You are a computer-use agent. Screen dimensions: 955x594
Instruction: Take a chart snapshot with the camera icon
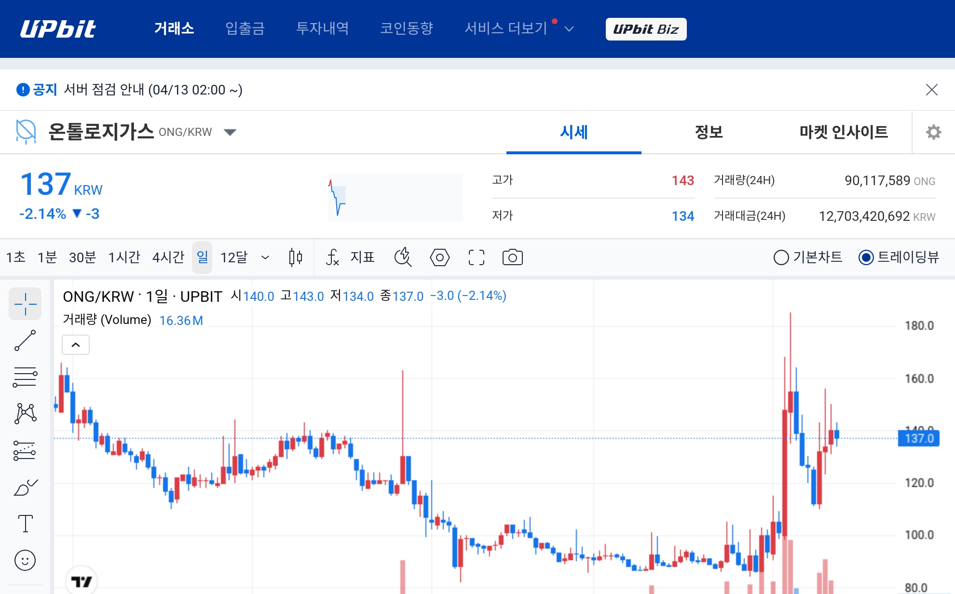pyautogui.click(x=512, y=257)
